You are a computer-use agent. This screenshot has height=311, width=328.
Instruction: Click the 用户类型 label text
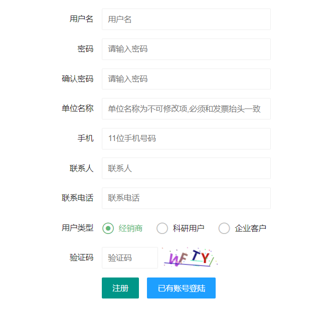tap(77, 228)
